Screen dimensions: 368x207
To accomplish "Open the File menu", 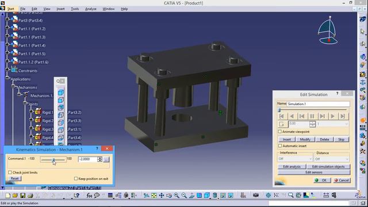I will (23, 9).
